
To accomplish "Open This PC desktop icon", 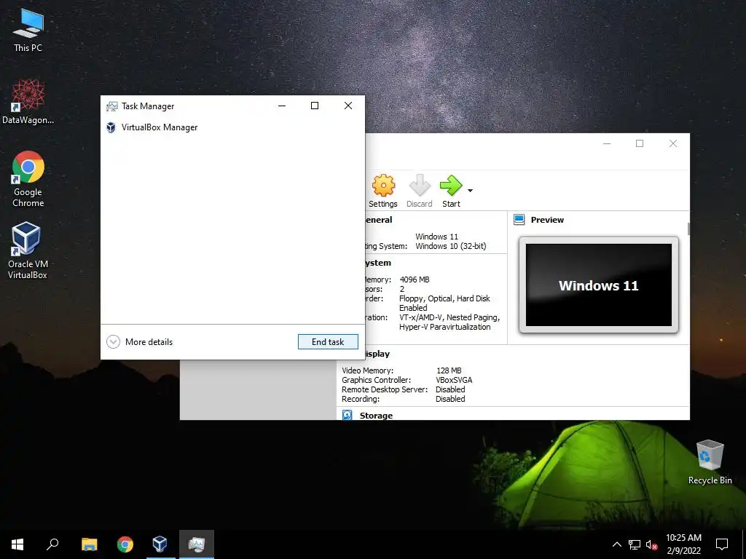I will click(x=28, y=30).
